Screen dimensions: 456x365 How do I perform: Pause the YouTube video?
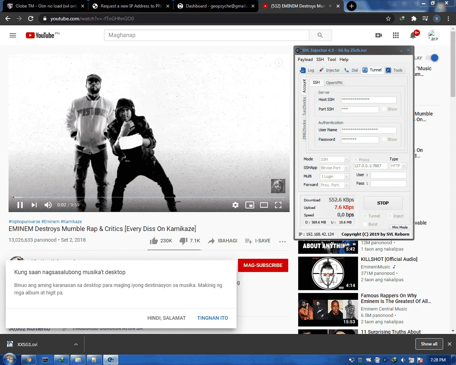pos(20,205)
